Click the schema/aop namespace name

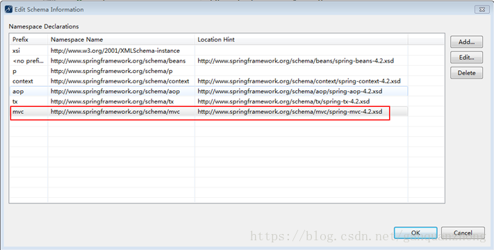point(115,91)
